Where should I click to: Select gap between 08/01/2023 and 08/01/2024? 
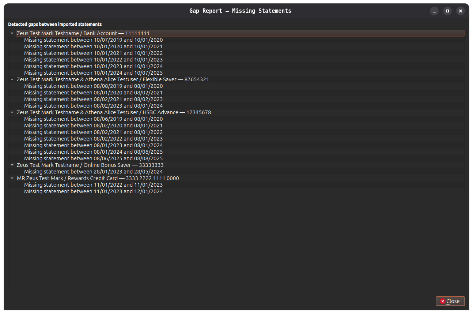tap(244, 145)
